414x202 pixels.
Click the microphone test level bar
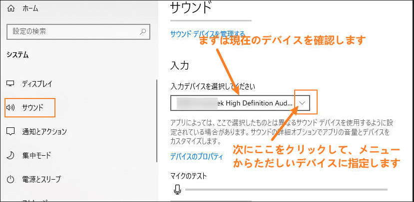(287, 190)
